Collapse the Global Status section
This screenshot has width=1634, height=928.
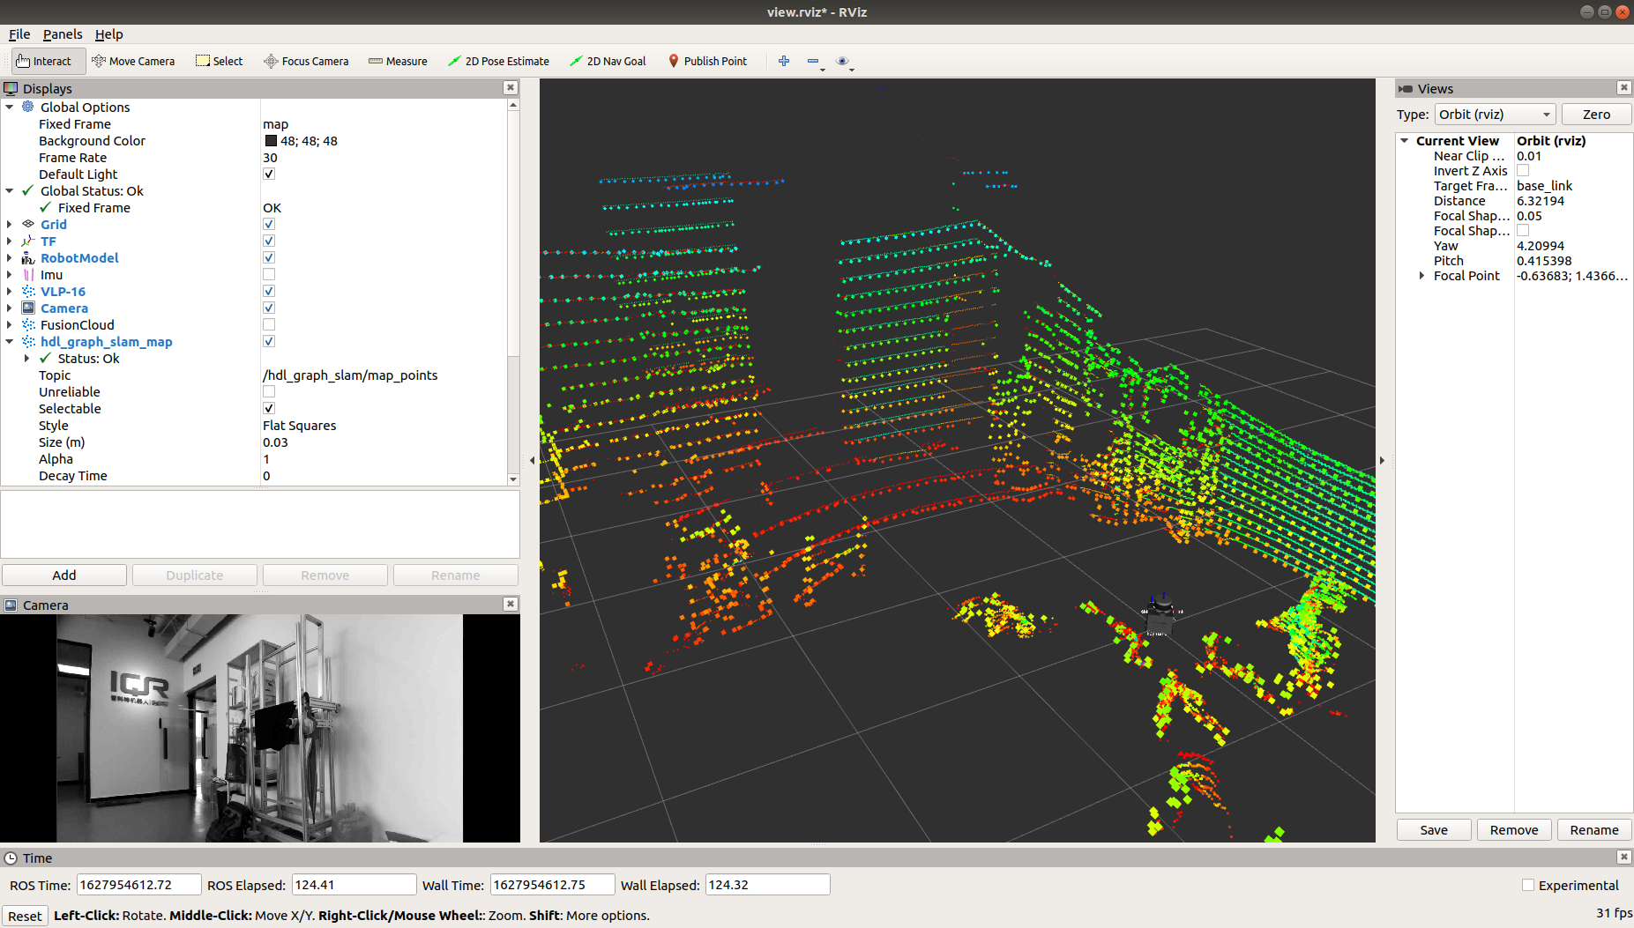click(x=10, y=190)
